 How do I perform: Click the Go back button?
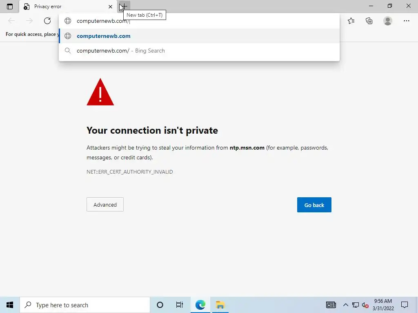click(x=314, y=205)
